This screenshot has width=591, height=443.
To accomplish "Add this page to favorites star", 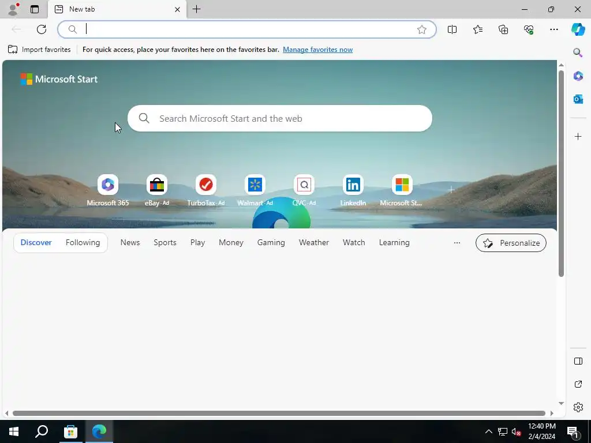I will (422, 29).
